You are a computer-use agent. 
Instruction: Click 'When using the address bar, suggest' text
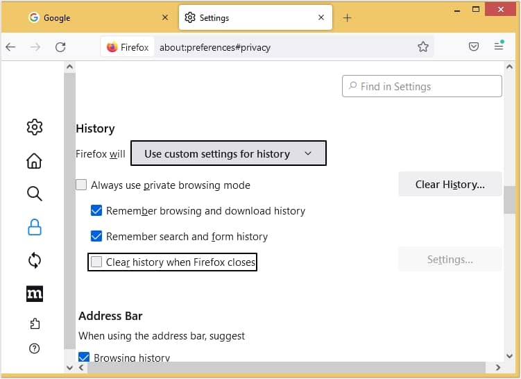(x=162, y=336)
